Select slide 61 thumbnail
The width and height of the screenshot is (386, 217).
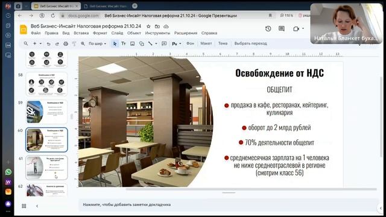click(x=46, y=168)
